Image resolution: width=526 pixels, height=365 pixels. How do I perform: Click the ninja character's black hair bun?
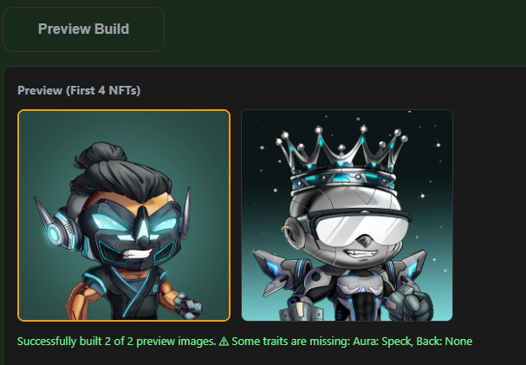coord(100,155)
